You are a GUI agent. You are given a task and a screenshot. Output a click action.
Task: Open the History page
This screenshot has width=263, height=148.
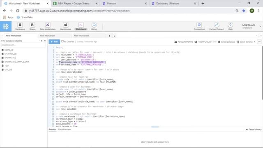point(94,26)
